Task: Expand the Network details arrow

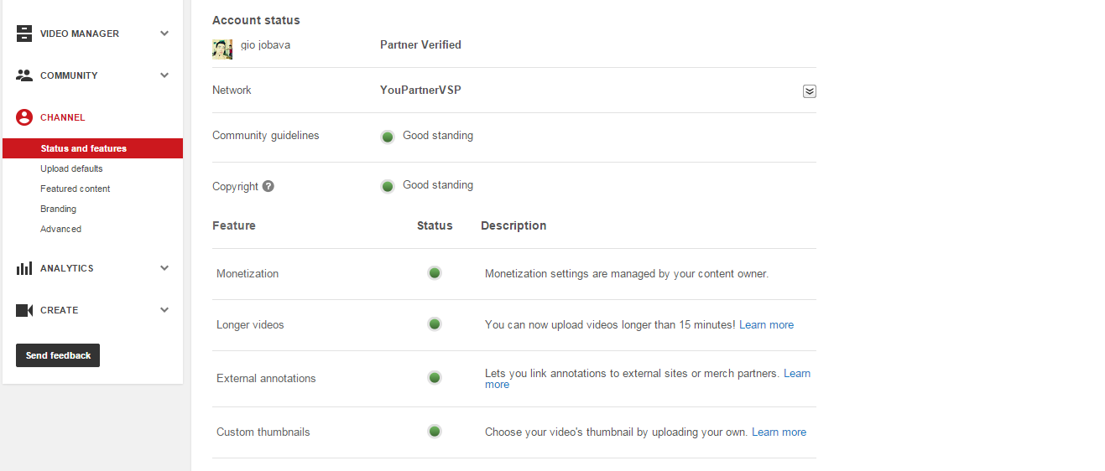Action: click(x=810, y=91)
